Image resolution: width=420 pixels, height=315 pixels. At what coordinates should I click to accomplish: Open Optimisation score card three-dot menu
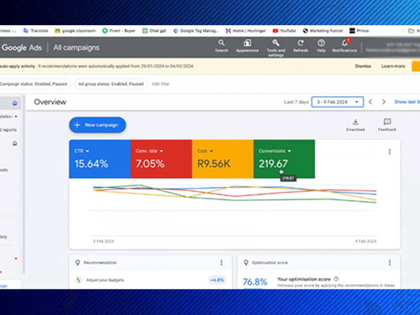click(x=390, y=262)
